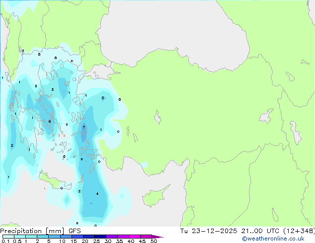Click the 45 mm magenta legend swatch
315x243 pixels.
coord(146,237)
